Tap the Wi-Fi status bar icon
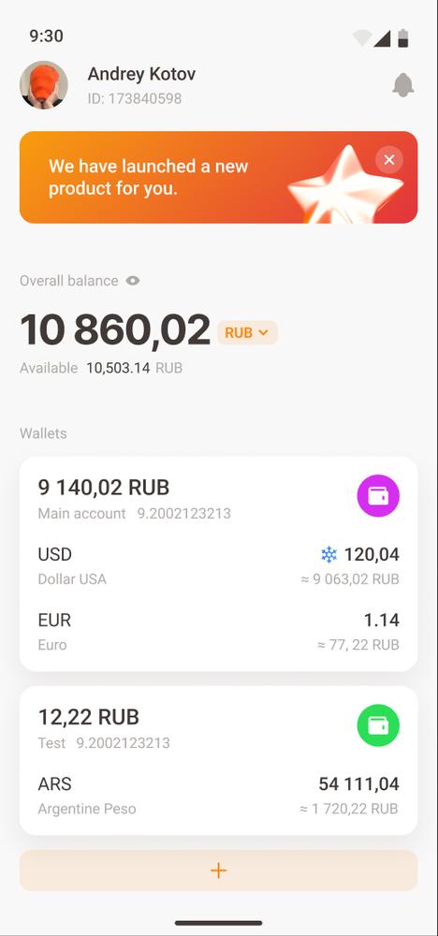The width and height of the screenshot is (438, 936). tap(362, 38)
